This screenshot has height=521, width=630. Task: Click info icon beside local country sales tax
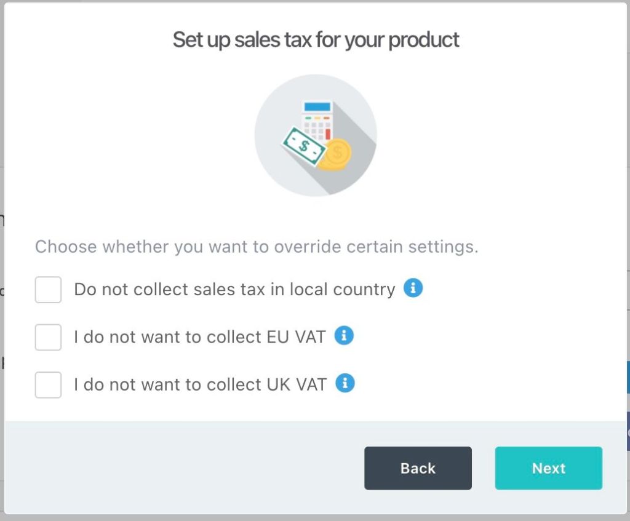click(413, 288)
